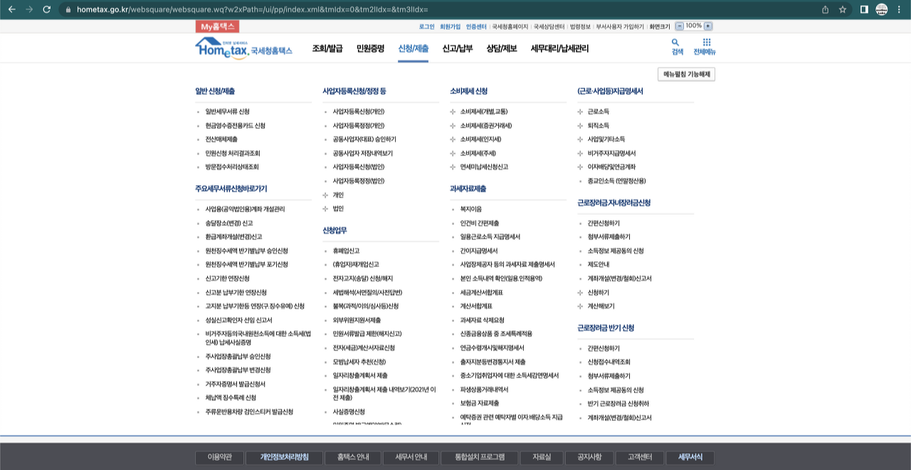
Task: Expand the 근로소득 submenu
Action: click(595, 112)
